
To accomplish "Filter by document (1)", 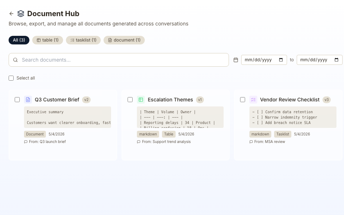I will pyautogui.click(x=124, y=40).
